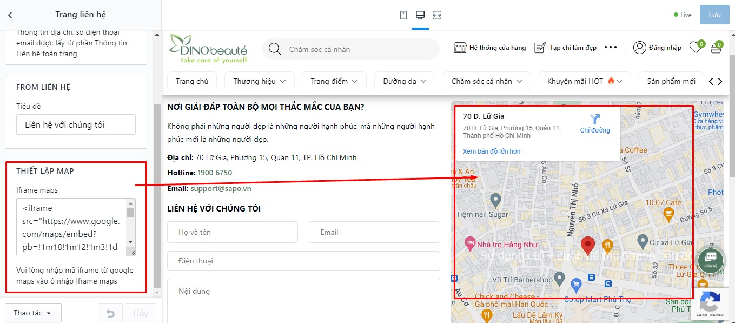This screenshot has height=323, width=735.
Task: Click the Hủy cancel button
Action: (141, 313)
